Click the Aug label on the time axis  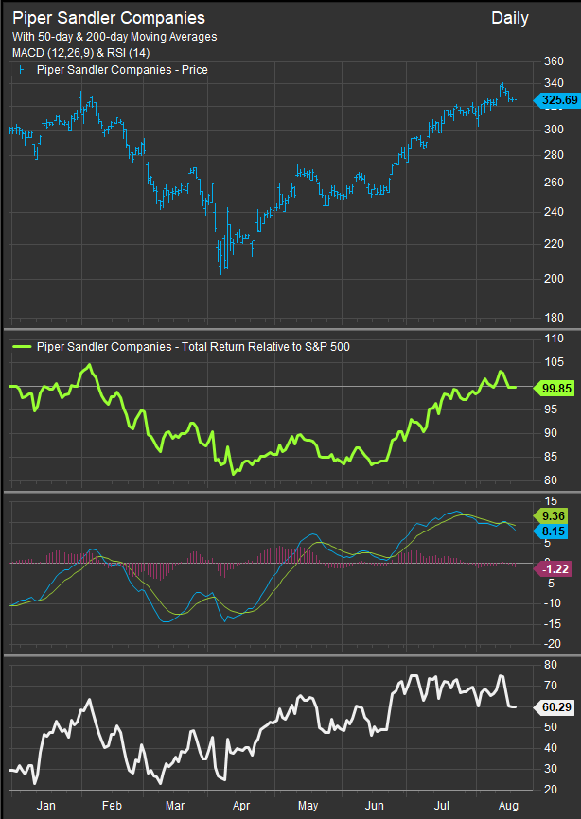click(506, 805)
